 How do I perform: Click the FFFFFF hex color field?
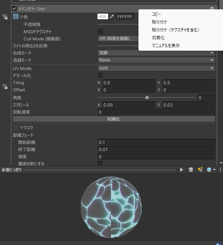click(125, 16)
